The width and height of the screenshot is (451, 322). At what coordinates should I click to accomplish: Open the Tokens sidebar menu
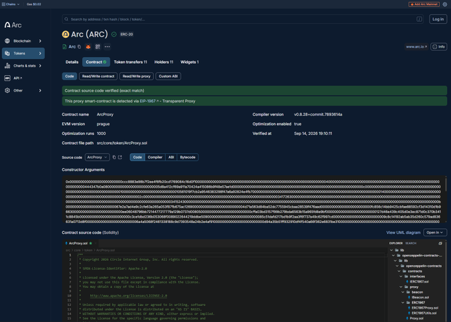pyautogui.click(x=23, y=53)
